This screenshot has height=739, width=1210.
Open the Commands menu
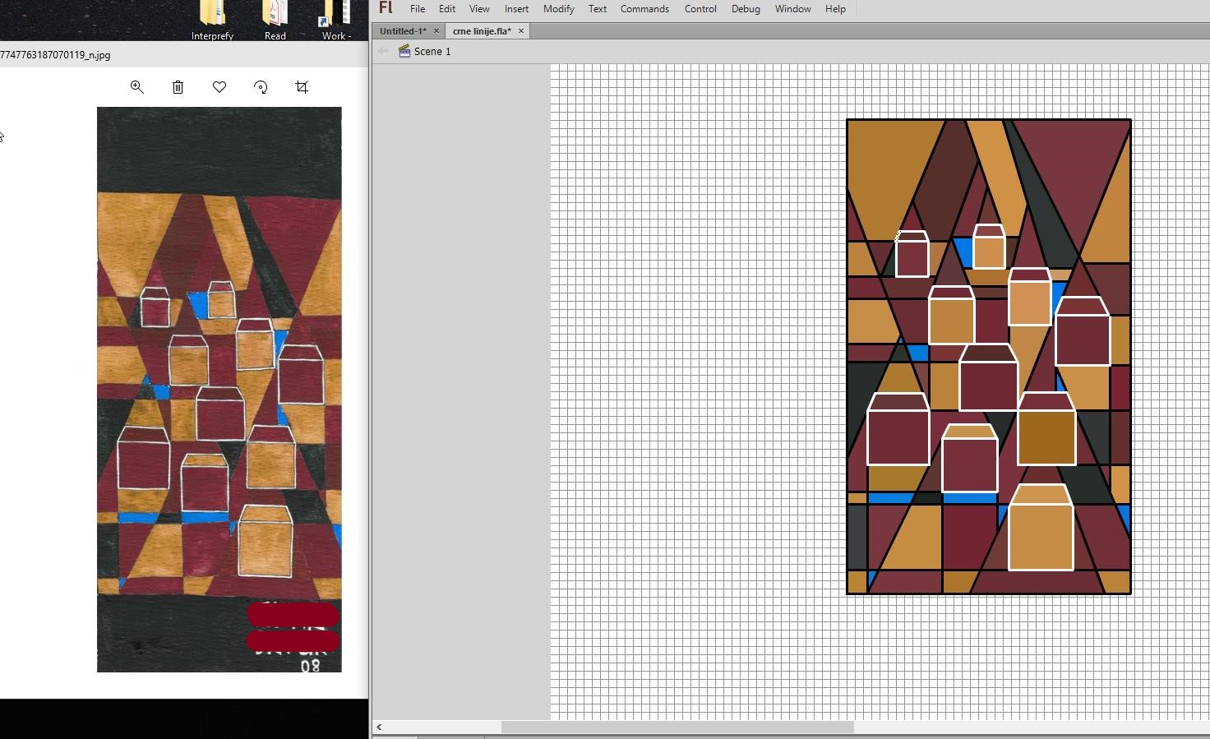pyautogui.click(x=644, y=9)
